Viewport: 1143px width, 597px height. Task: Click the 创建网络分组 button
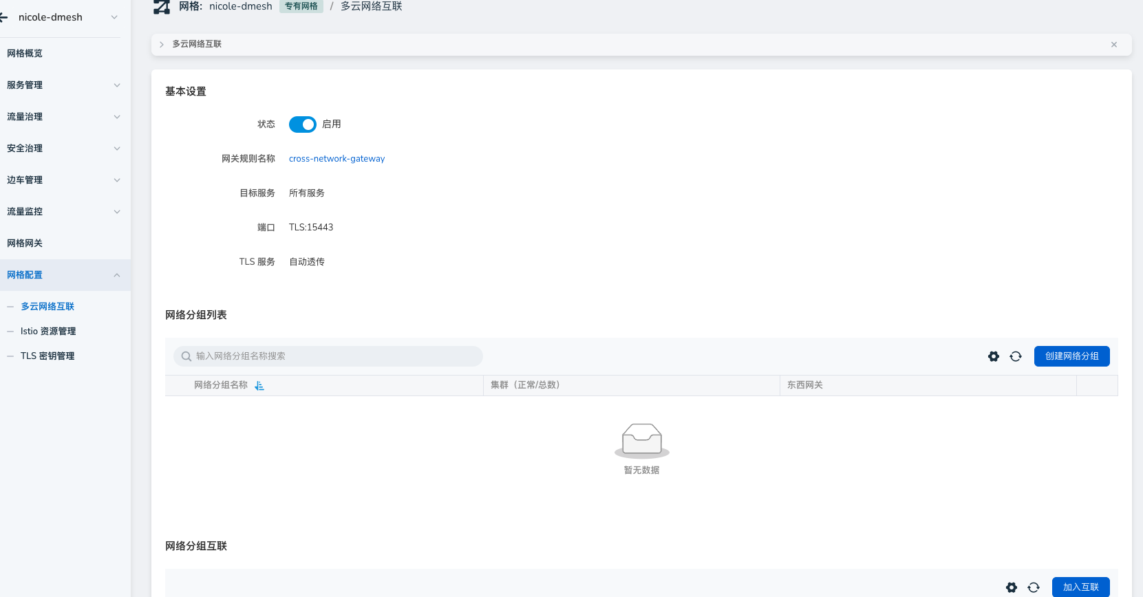pyautogui.click(x=1071, y=356)
